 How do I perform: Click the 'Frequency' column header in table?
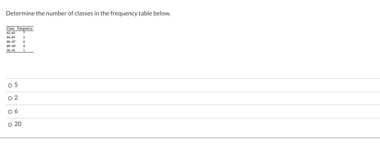[25, 29]
